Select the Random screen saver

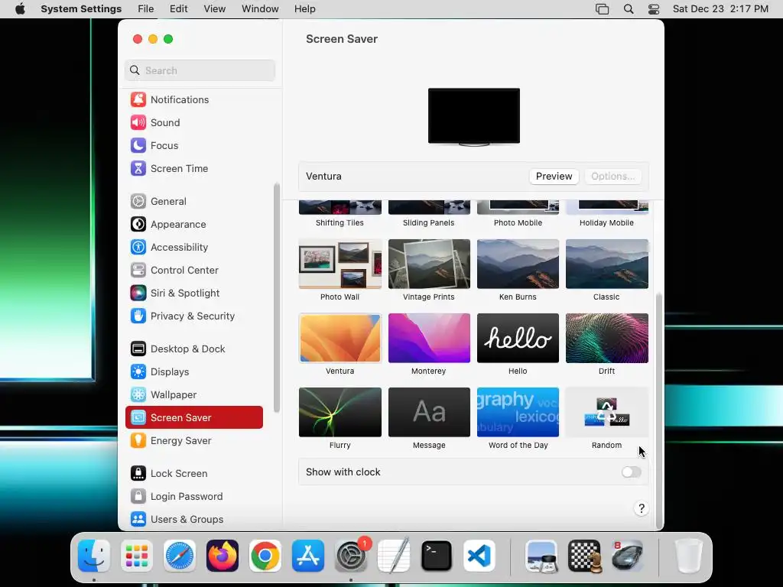(x=606, y=412)
